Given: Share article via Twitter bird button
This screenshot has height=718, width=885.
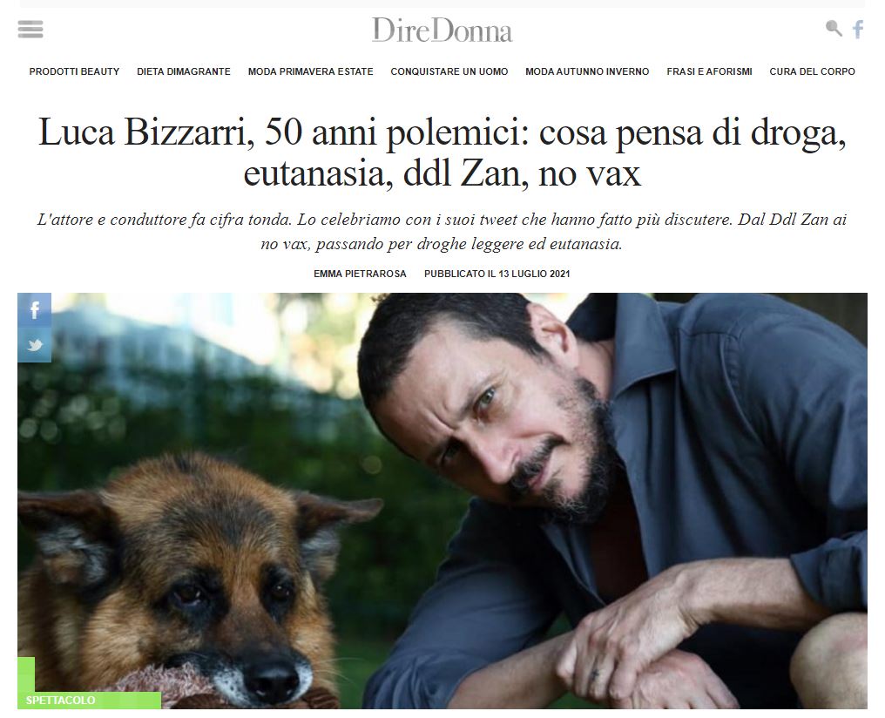Looking at the screenshot, I should point(35,345).
